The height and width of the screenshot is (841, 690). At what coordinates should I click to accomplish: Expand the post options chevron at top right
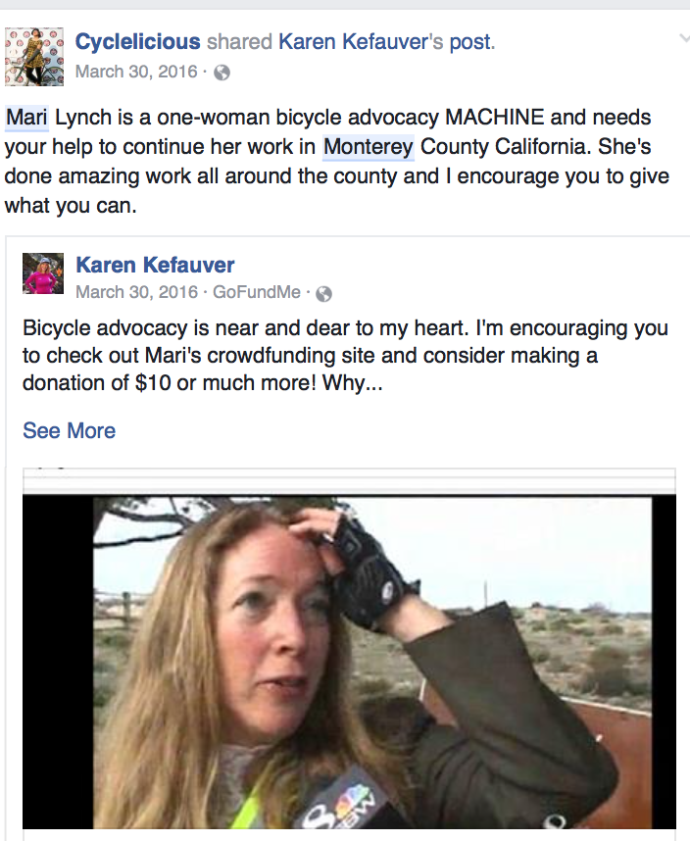coord(684,37)
